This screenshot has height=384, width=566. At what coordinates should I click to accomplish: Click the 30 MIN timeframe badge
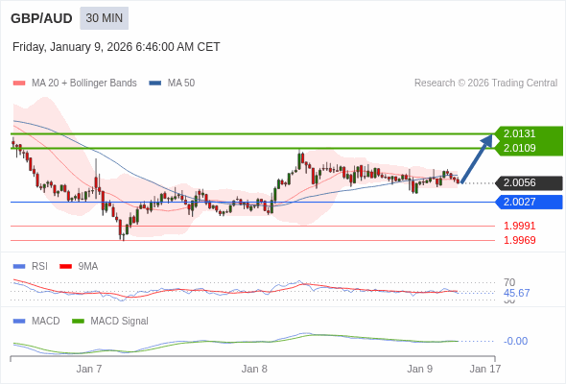(x=104, y=18)
